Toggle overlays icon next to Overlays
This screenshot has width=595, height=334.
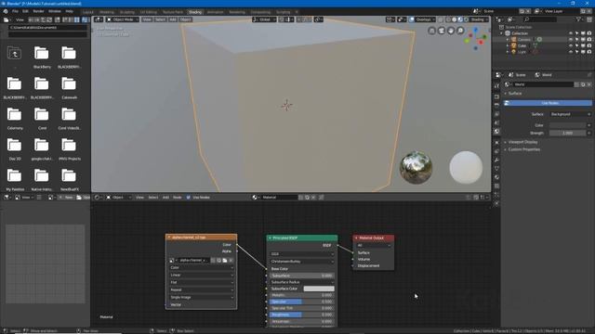(412, 19)
